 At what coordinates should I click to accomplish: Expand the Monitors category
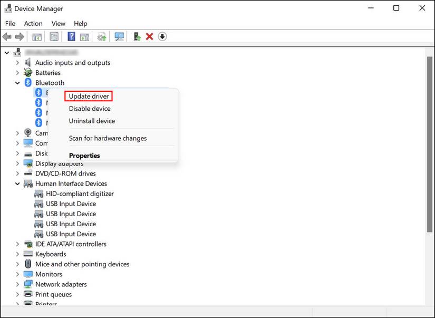[x=17, y=274]
